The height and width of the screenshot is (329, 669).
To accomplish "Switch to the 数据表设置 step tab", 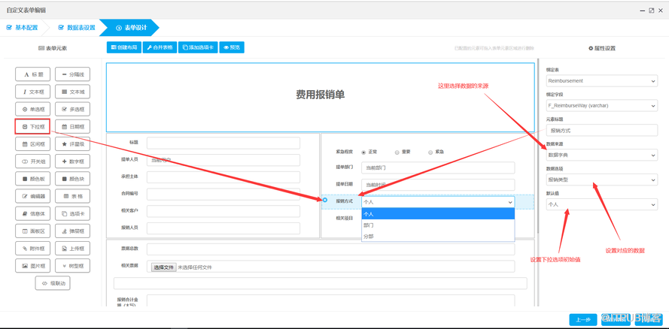I will (x=77, y=28).
